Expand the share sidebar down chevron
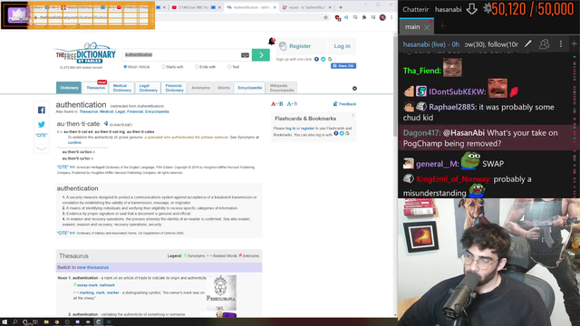The width and height of the screenshot is (580, 326). (x=42, y=149)
